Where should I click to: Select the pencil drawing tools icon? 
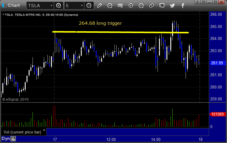[x=99, y=6]
